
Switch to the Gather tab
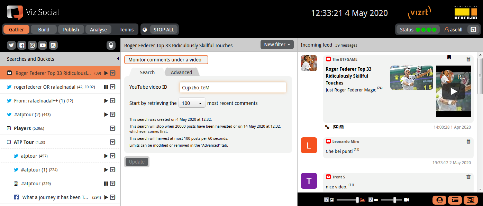tap(16, 30)
